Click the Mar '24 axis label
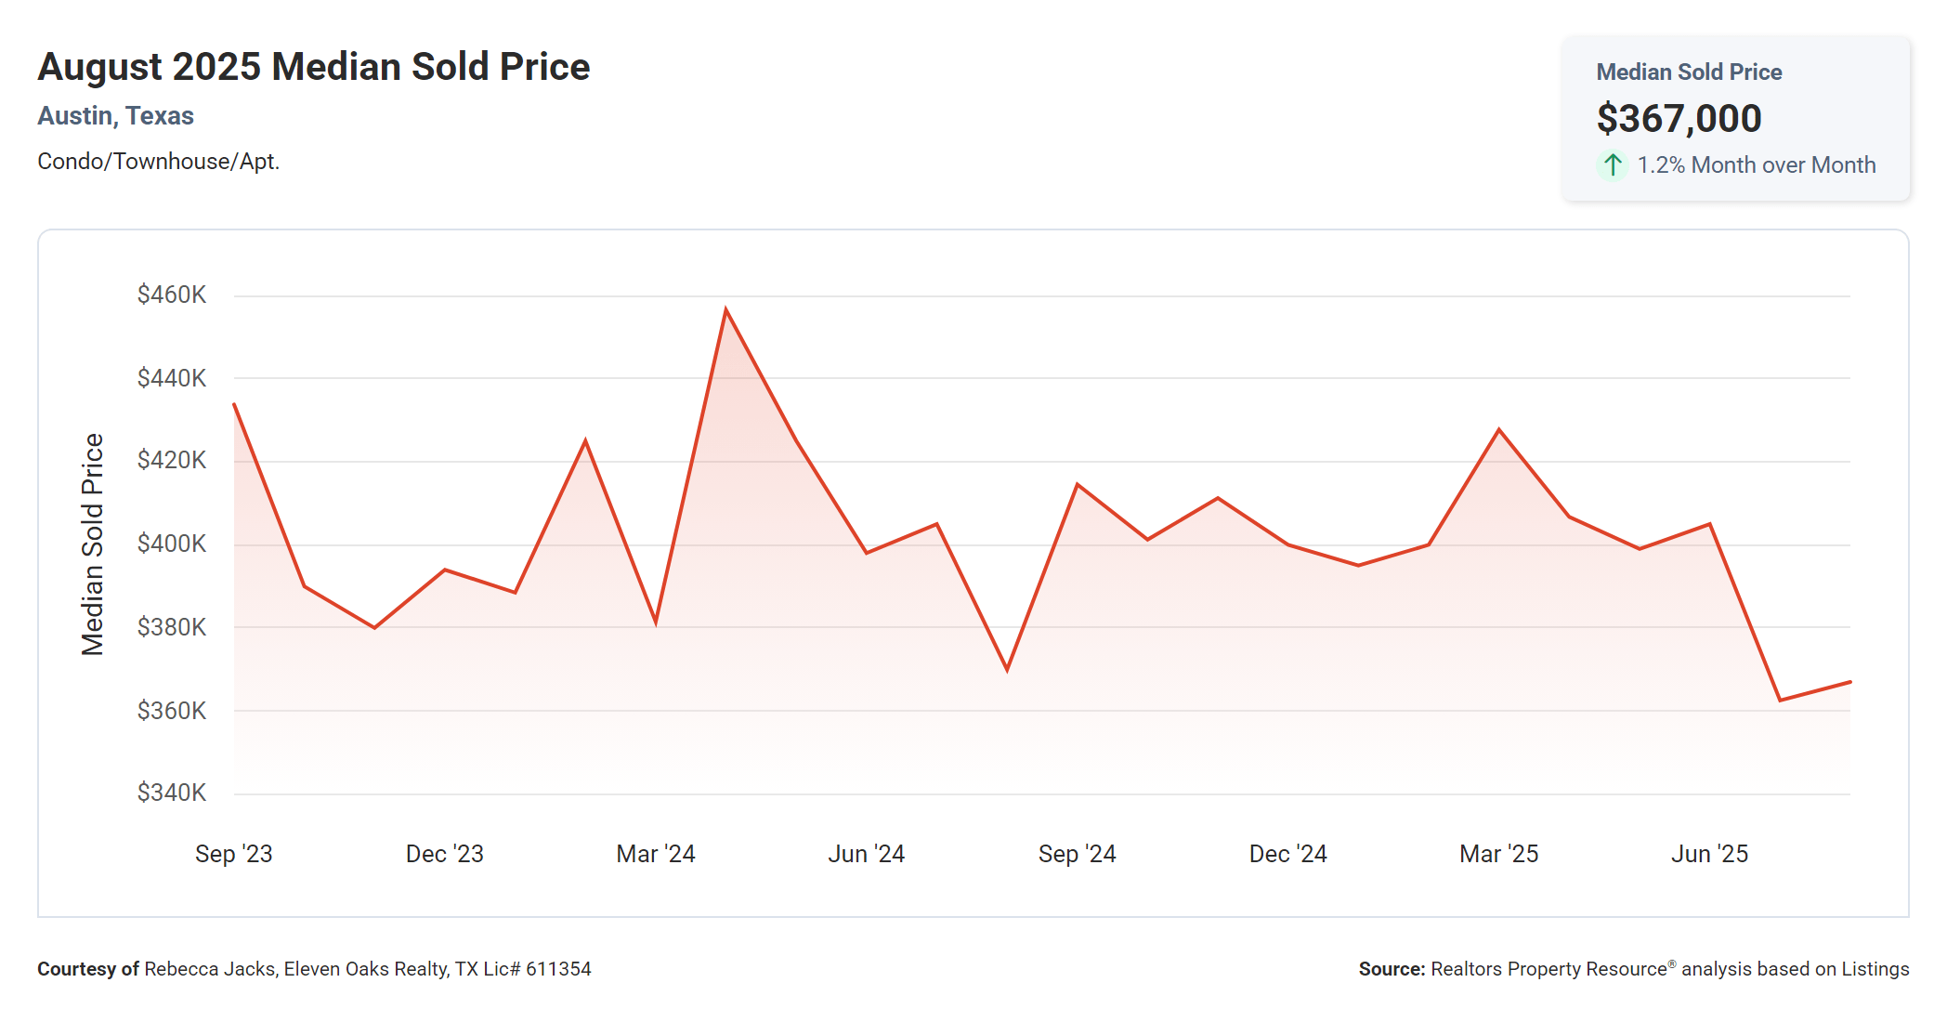 (655, 854)
